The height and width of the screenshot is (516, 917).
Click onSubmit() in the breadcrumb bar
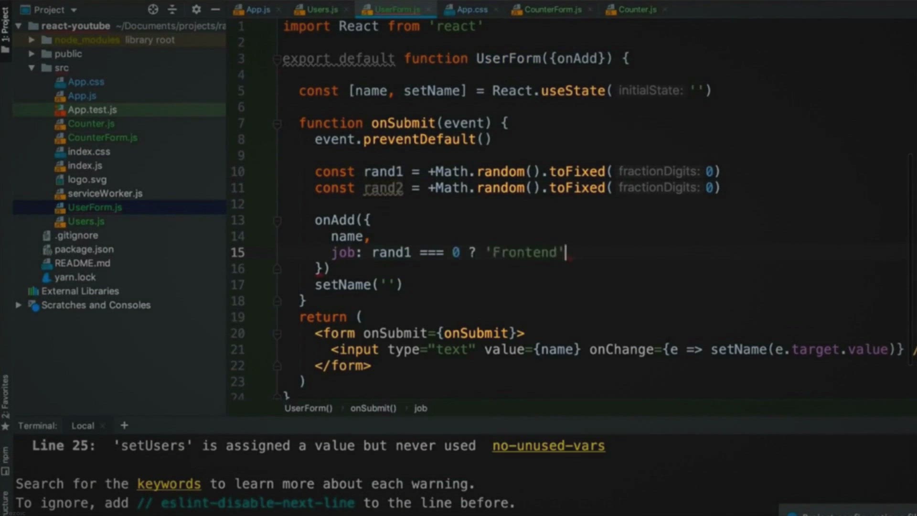point(373,408)
